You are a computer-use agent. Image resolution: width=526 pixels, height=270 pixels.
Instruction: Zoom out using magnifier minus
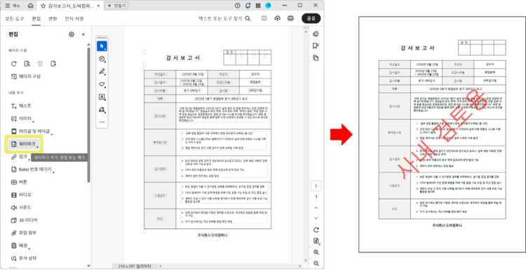(316, 263)
